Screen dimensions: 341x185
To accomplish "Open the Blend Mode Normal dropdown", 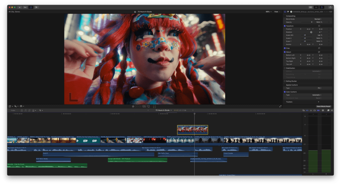I will pos(318,19).
